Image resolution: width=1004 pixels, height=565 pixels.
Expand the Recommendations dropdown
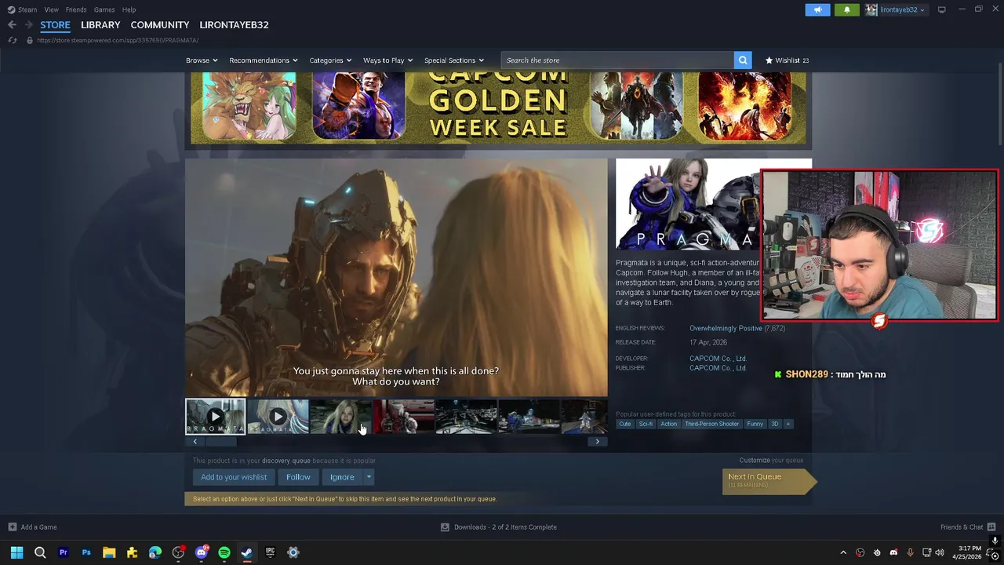point(264,60)
